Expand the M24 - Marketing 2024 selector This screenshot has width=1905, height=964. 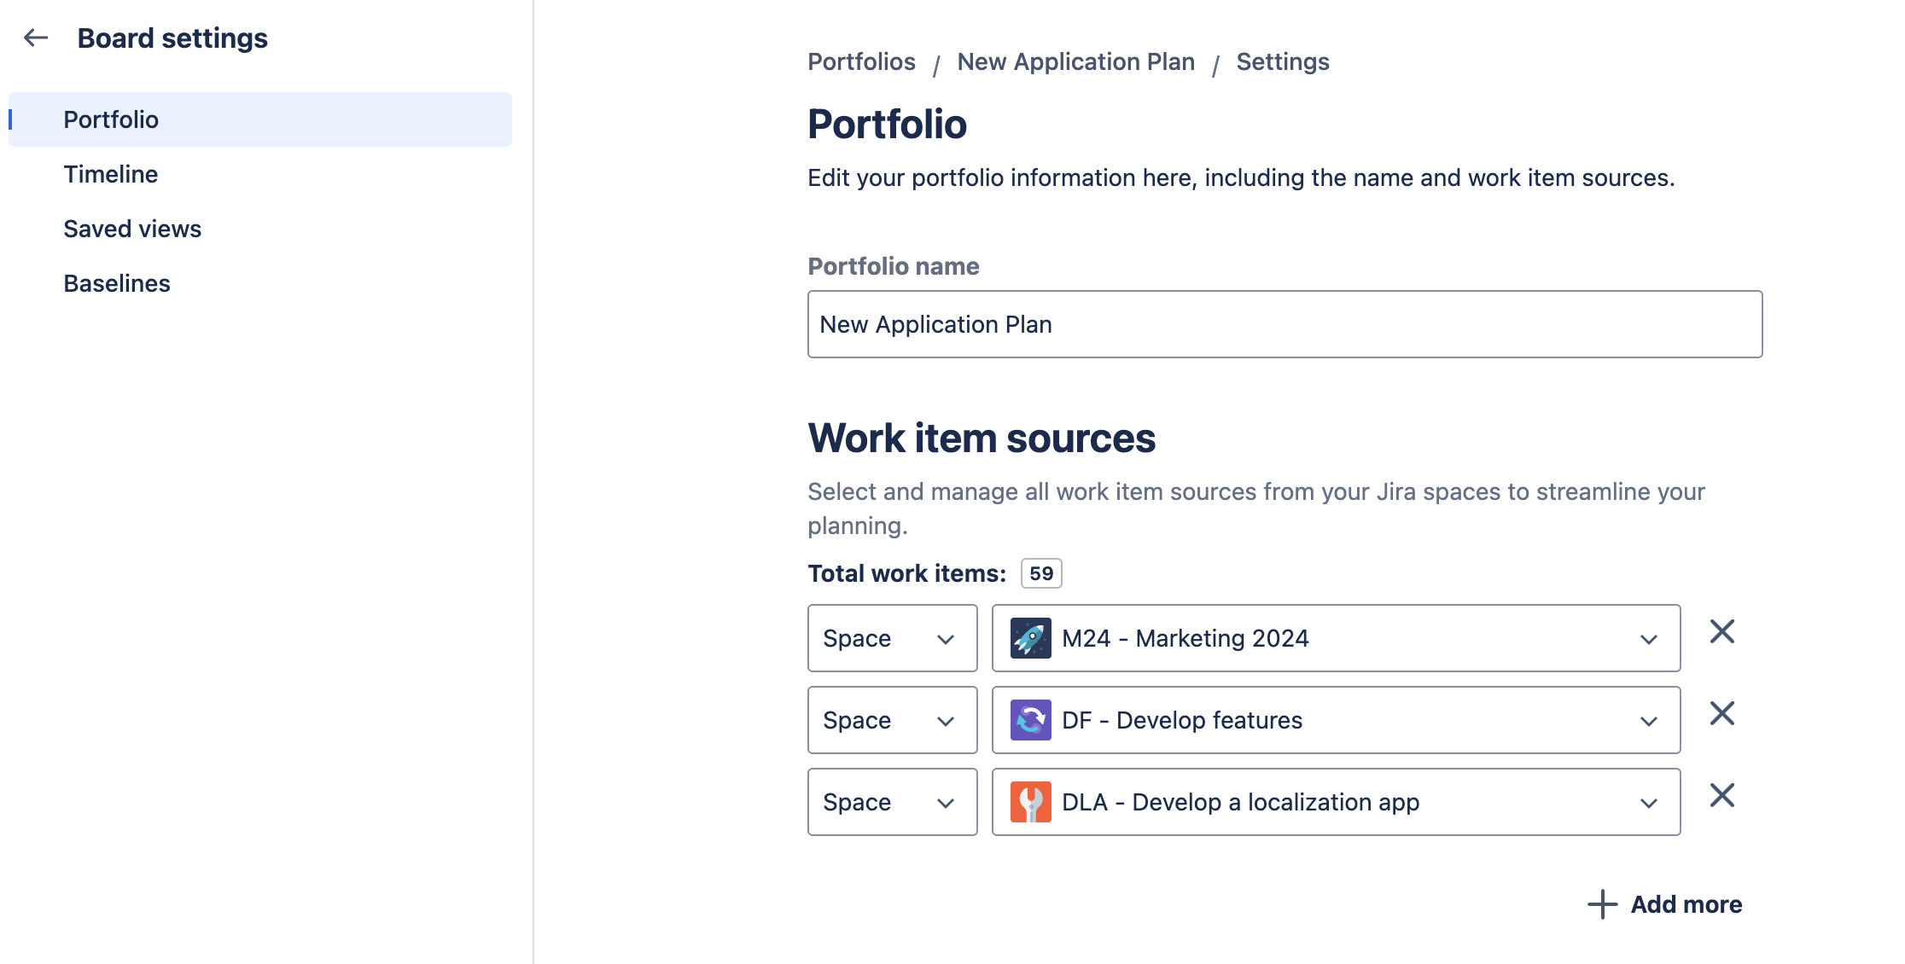pos(1648,639)
